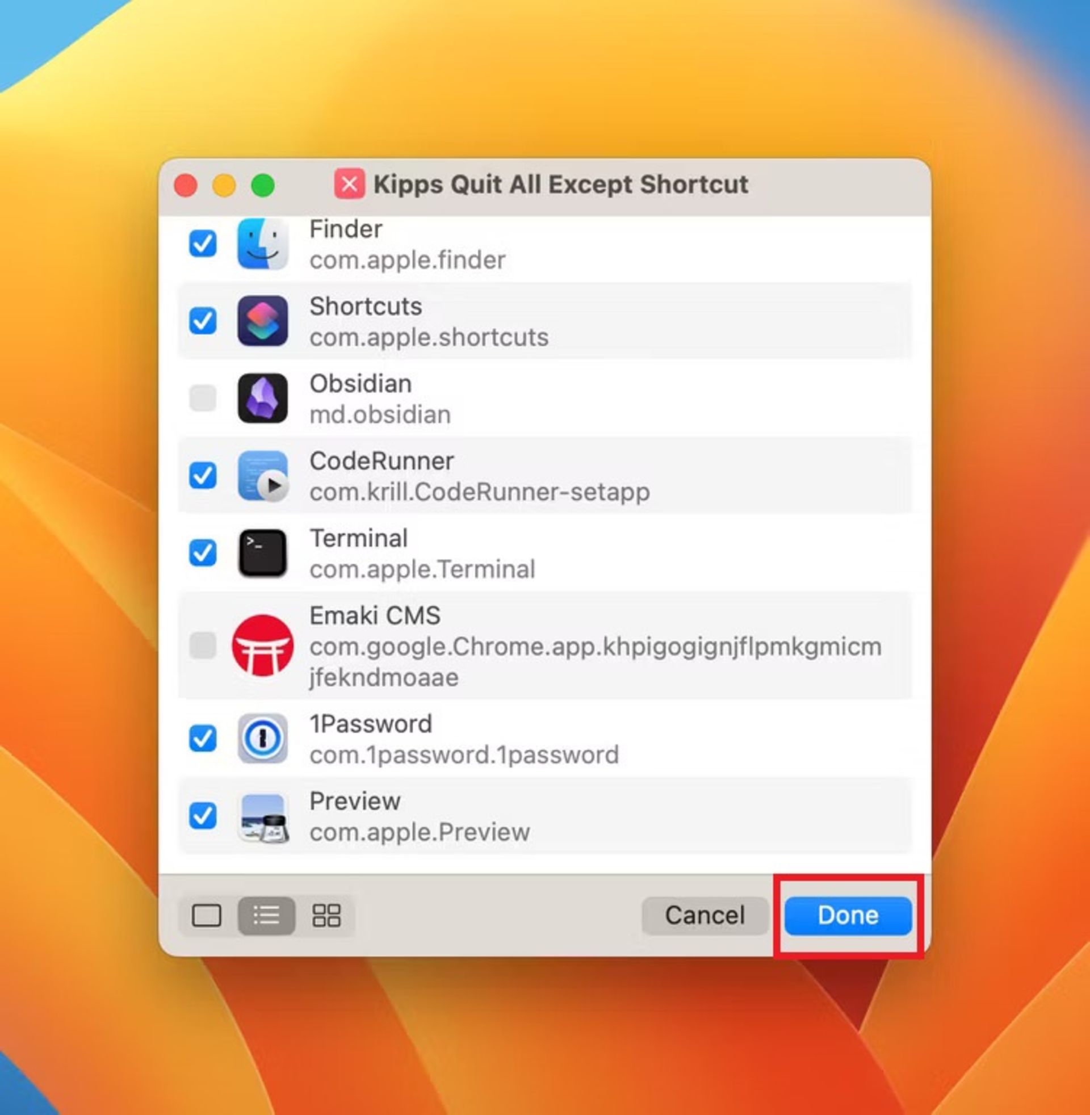Click the CodeRunner app icon
Viewport: 1090px width, 1115px height.
pos(262,476)
